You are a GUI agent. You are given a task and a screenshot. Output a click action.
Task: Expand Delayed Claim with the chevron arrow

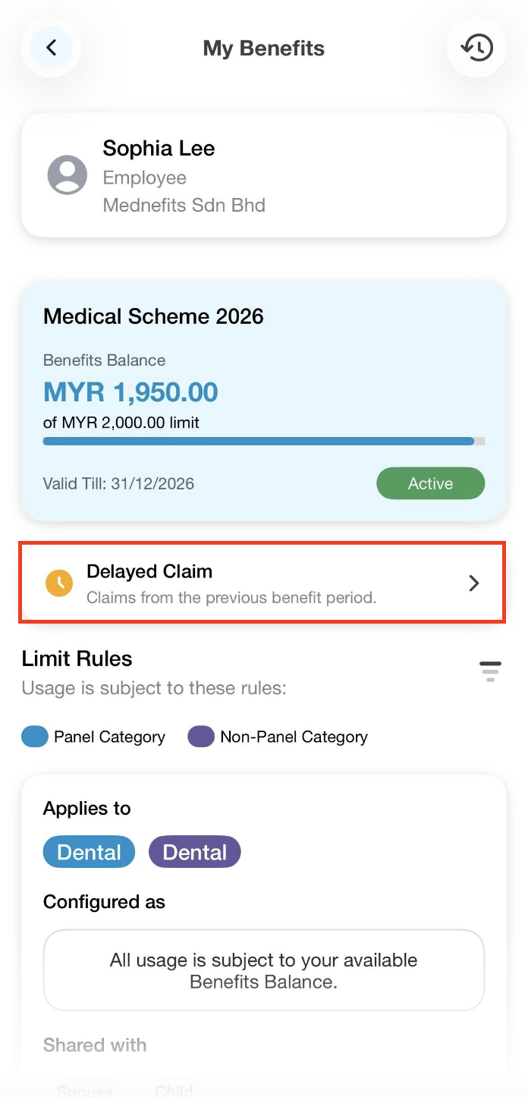[x=474, y=583]
